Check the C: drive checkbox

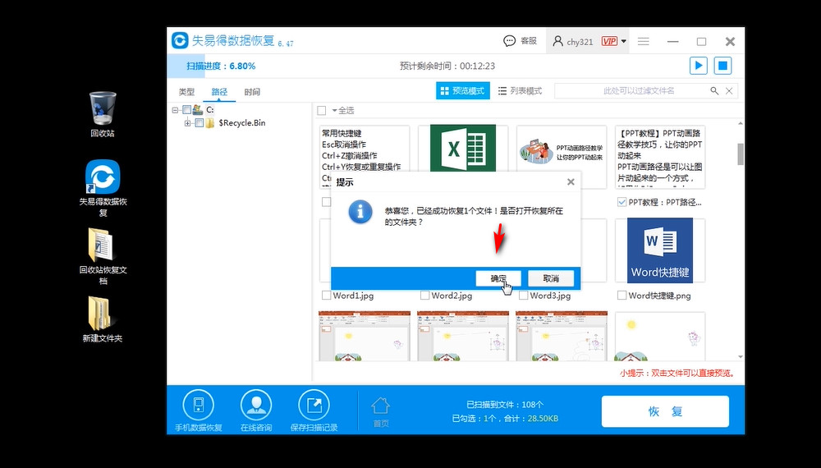(x=186, y=110)
